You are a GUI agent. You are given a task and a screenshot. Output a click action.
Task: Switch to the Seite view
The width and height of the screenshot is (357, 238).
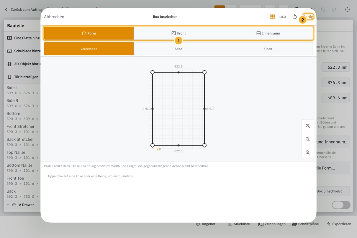coord(179,49)
